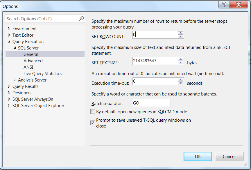Viewport: 251px width, 170px height.
Task: Uncheck Prompt to save unsaved T-SQL queries
Action: [93, 123]
